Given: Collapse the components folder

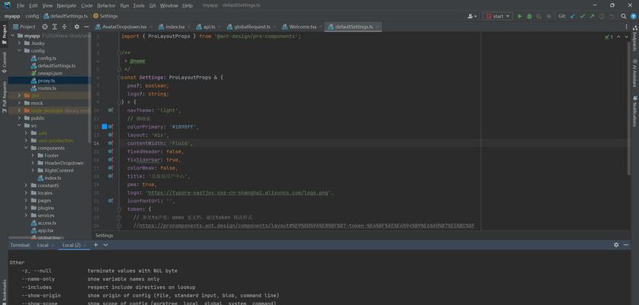Looking at the screenshot, I should (26, 148).
